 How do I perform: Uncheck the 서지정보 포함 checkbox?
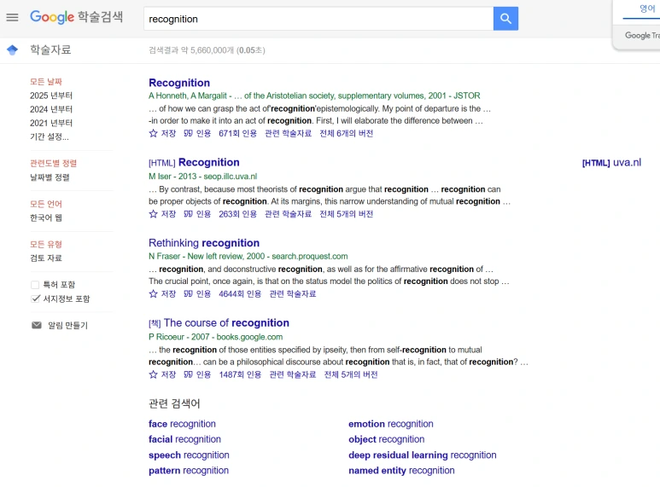pos(35,299)
